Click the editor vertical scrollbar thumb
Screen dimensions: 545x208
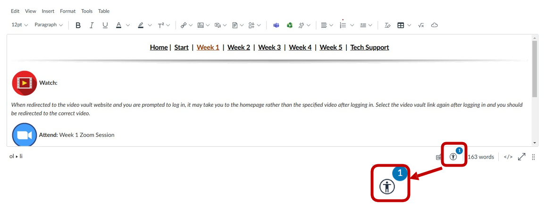(x=535, y=68)
